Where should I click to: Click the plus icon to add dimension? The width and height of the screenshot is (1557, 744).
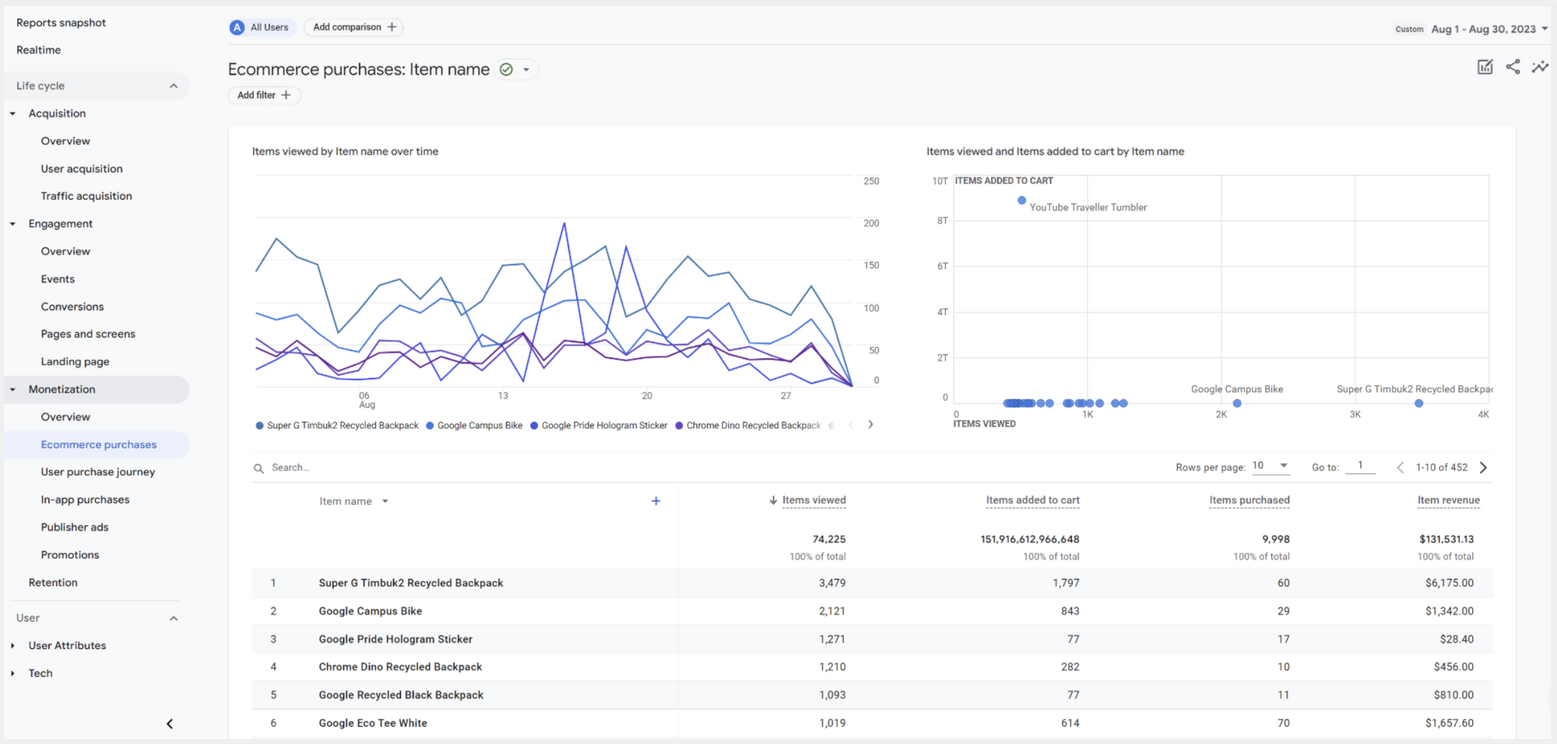[x=655, y=501]
